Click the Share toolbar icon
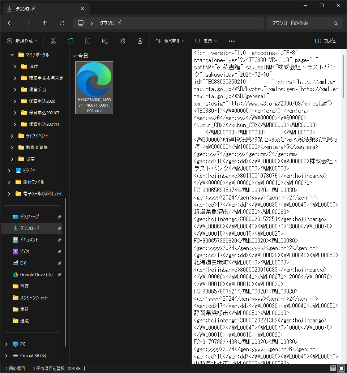Screen dimensions: 347x373 pos(123,41)
